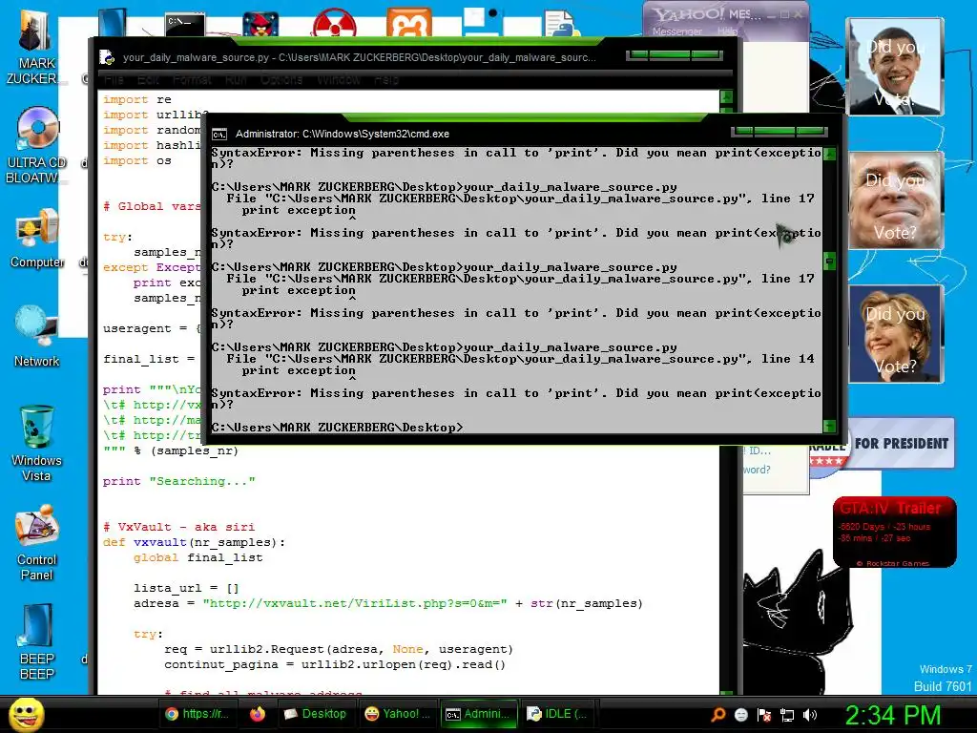977x733 pixels.
Task: Click the Hillary Clinton 'Did you Vote?' gadget
Action: tap(895, 333)
